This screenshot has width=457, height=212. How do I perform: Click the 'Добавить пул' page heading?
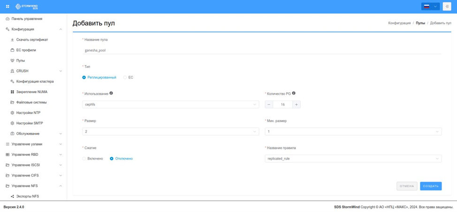coord(93,23)
